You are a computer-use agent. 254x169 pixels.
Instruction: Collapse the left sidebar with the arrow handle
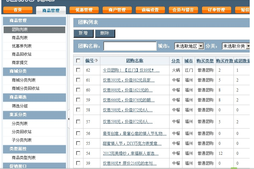tap(69, 119)
